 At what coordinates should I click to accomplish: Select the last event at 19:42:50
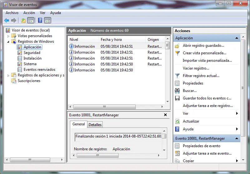[x=116, y=70]
